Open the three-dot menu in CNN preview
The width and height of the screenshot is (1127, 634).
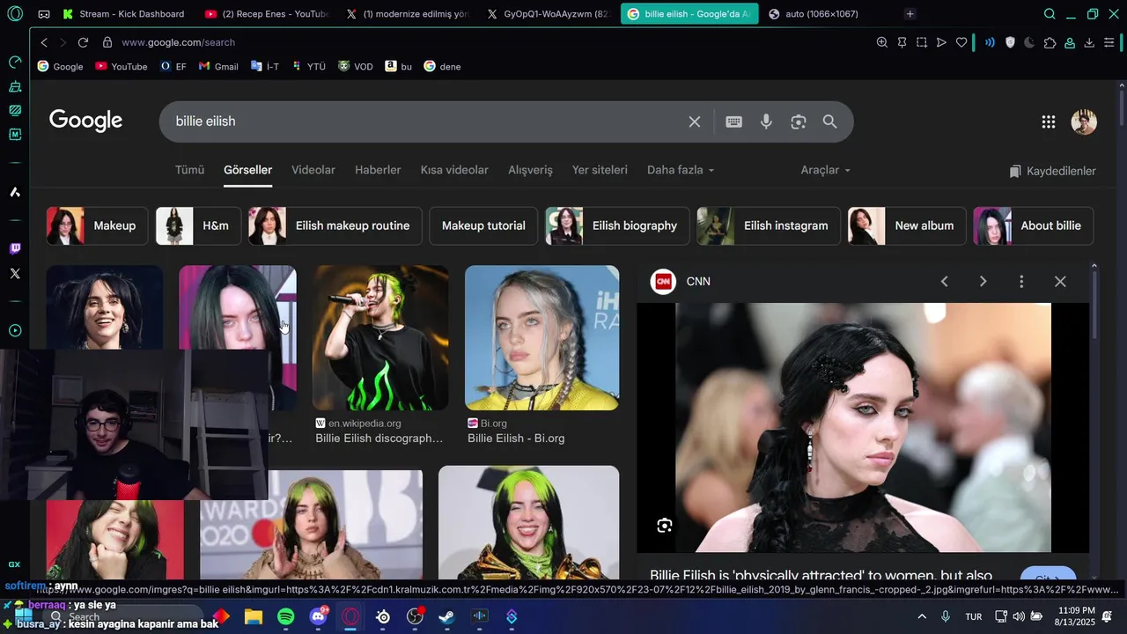click(1021, 282)
